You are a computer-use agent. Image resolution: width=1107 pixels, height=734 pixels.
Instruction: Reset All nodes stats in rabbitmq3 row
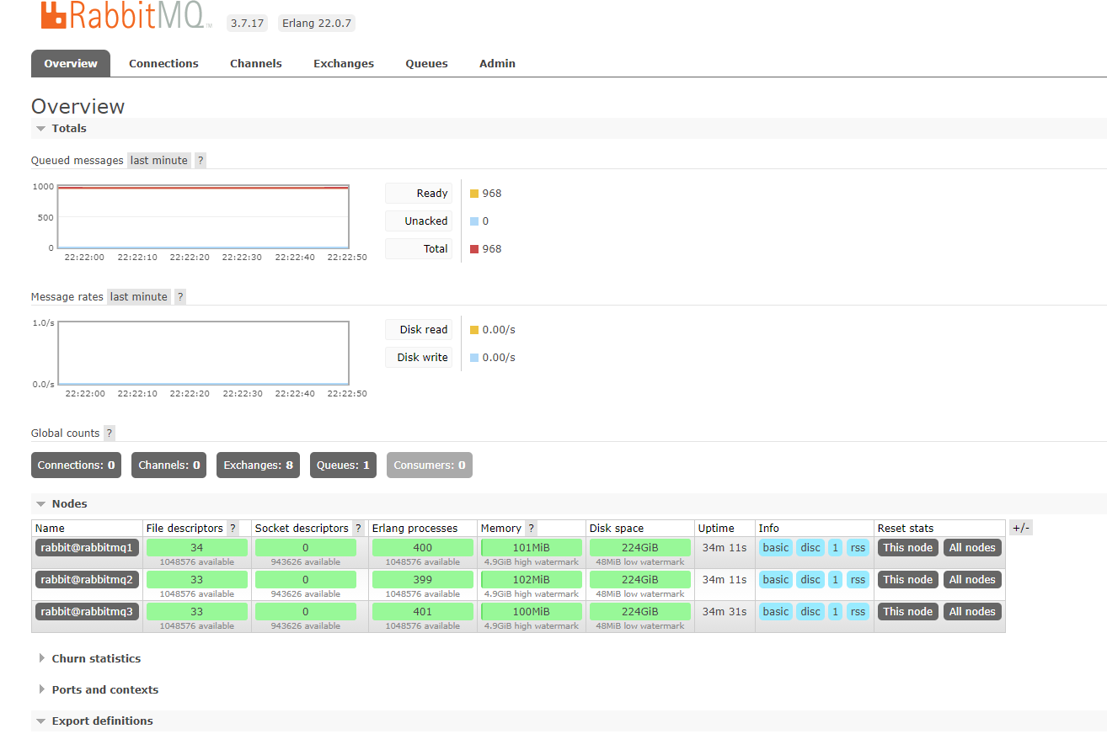(972, 611)
